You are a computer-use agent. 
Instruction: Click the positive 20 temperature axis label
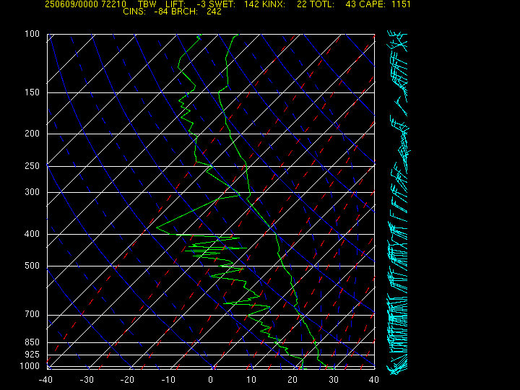tap(292, 380)
